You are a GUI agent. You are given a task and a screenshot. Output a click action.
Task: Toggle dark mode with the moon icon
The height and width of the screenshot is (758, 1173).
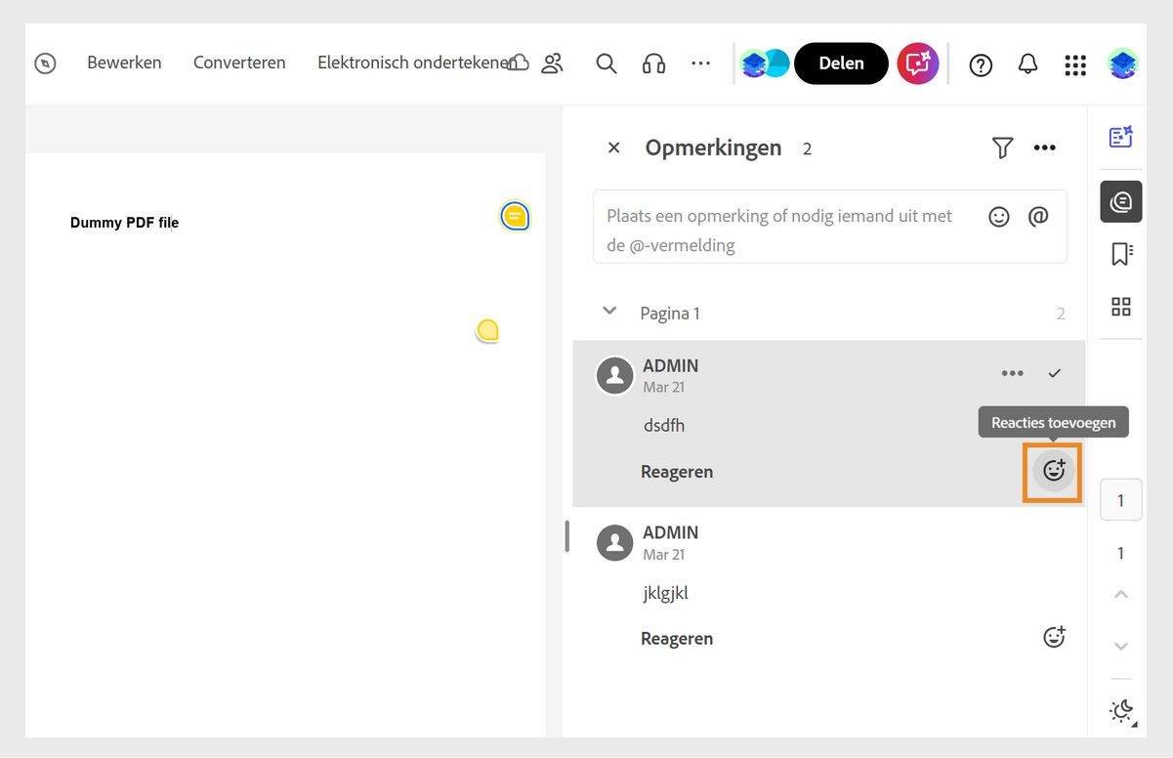tap(1120, 711)
